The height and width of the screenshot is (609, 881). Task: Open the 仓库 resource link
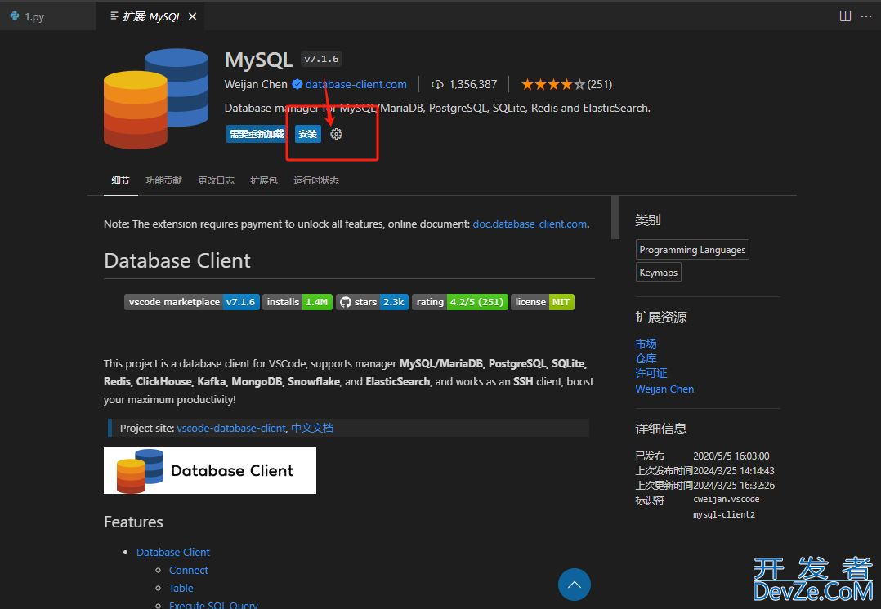(646, 358)
